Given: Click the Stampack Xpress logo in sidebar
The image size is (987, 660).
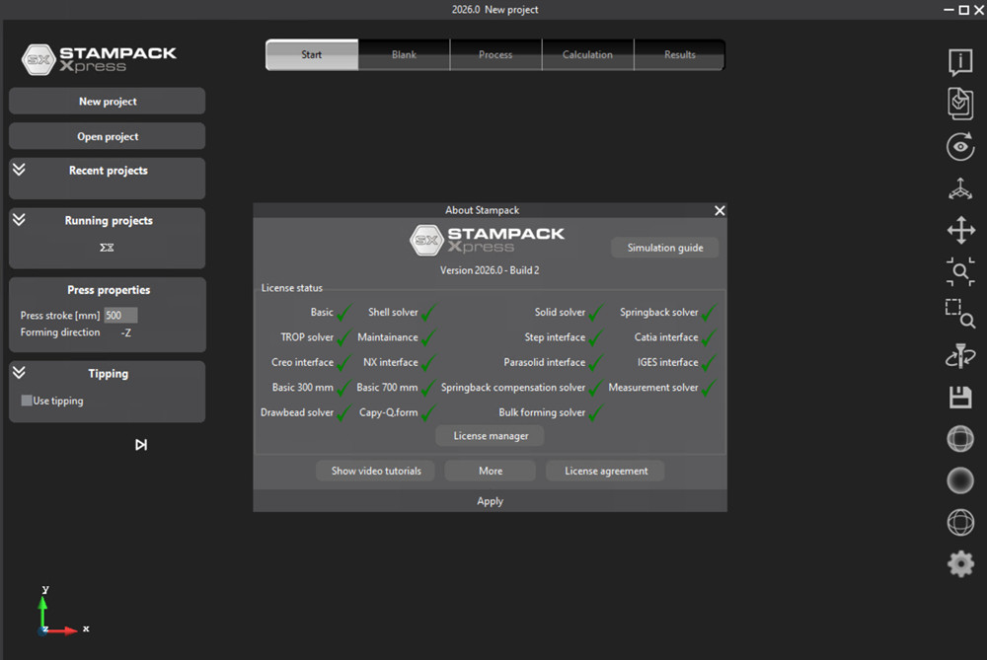Looking at the screenshot, I should coord(99,59).
